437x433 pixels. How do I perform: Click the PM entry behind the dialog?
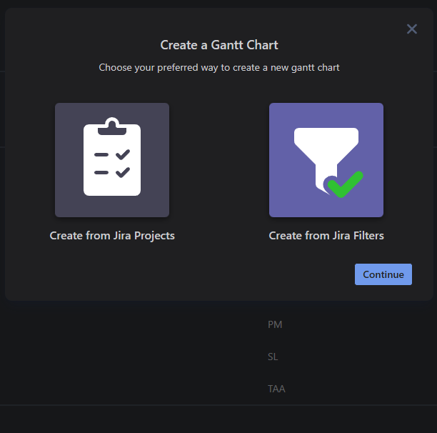[x=275, y=324]
